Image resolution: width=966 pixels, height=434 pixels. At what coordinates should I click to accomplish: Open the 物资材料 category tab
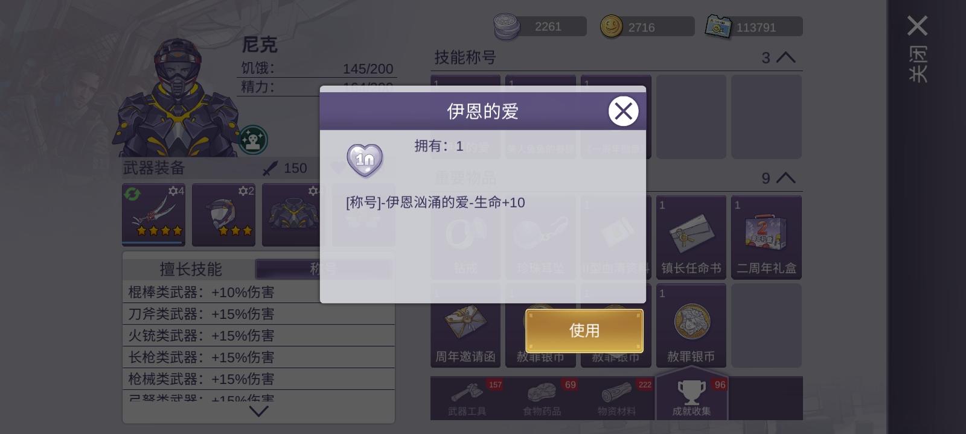(617, 398)
